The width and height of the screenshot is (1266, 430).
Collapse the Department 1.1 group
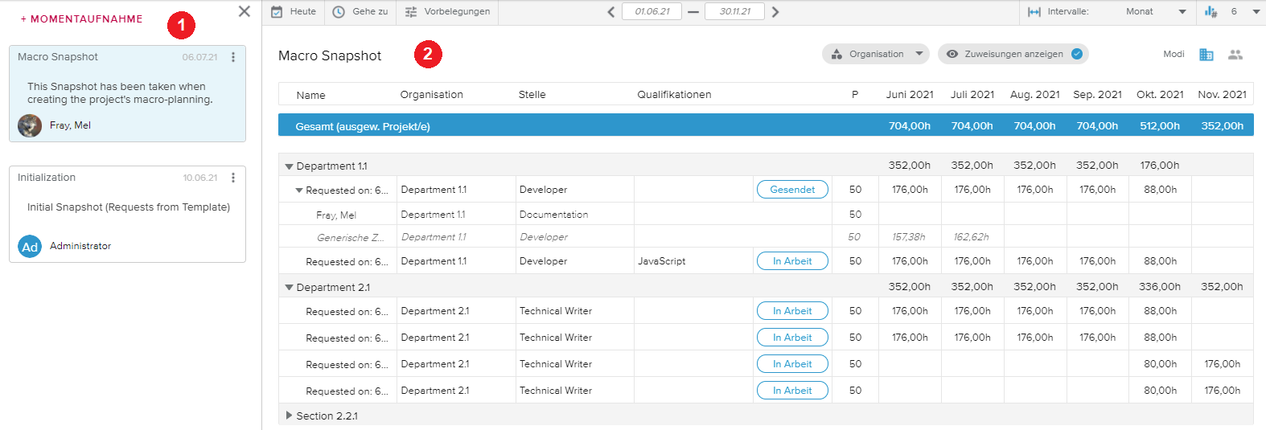click(x=290, y=166)
